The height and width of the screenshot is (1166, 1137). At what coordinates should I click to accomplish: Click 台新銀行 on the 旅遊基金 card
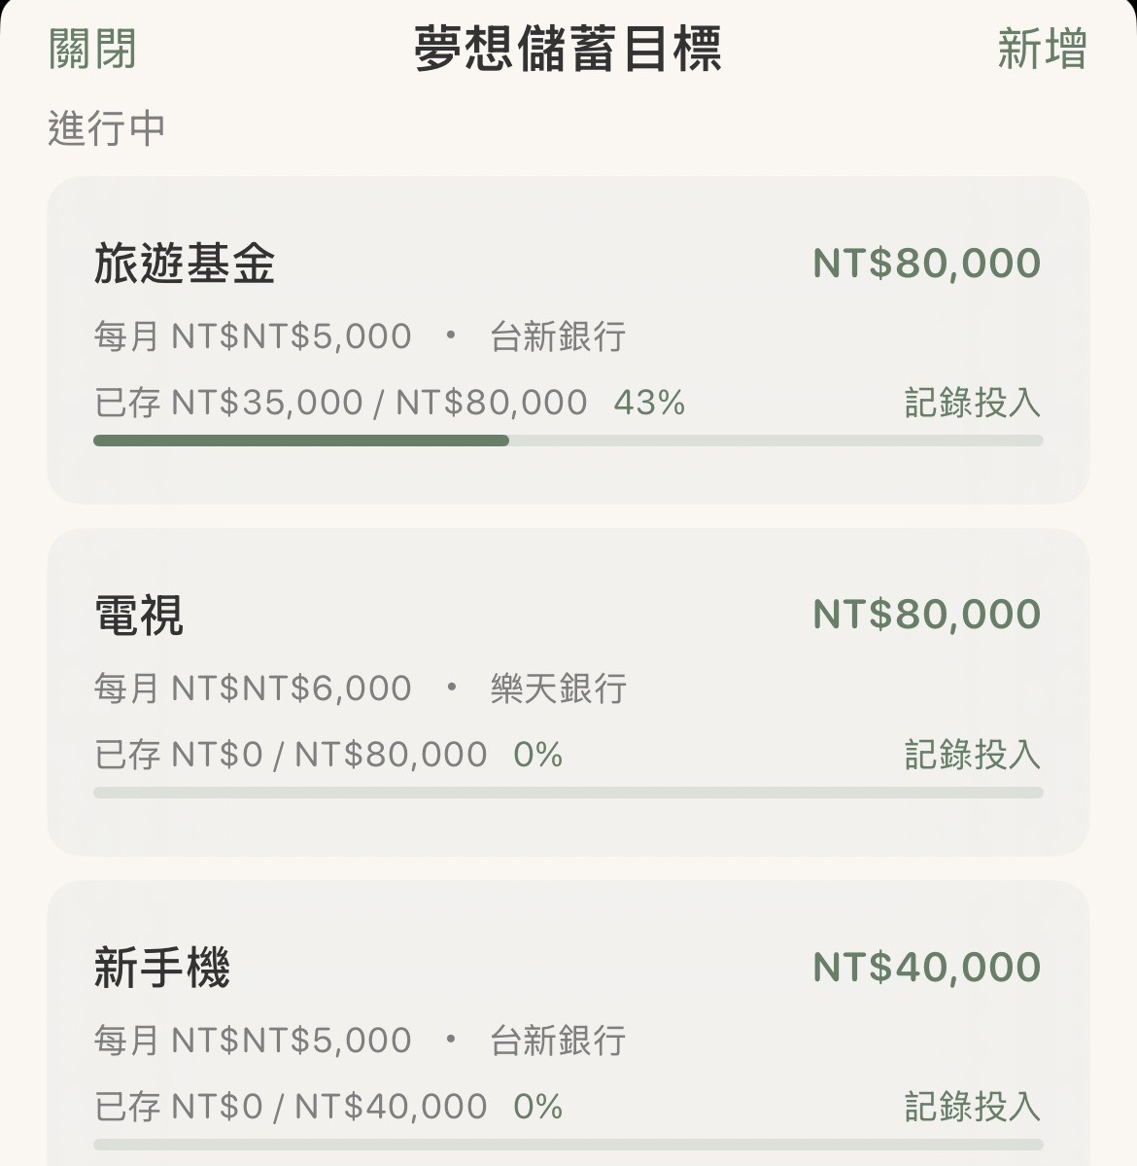(x=558, y=336)
